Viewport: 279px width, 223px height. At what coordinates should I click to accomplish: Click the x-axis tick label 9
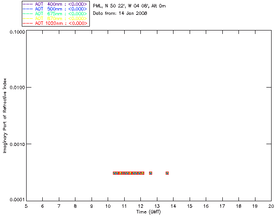click(x=92, y=206)
